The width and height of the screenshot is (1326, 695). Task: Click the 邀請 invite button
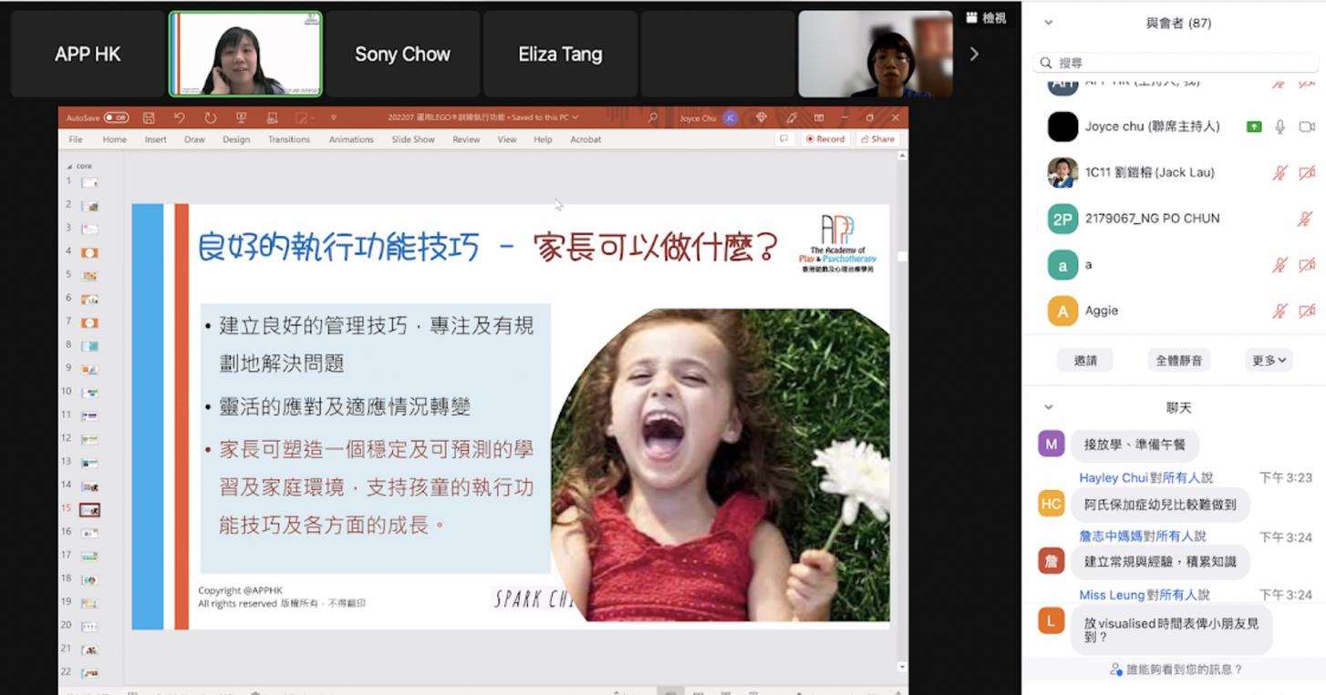[x=1085, y=360]
